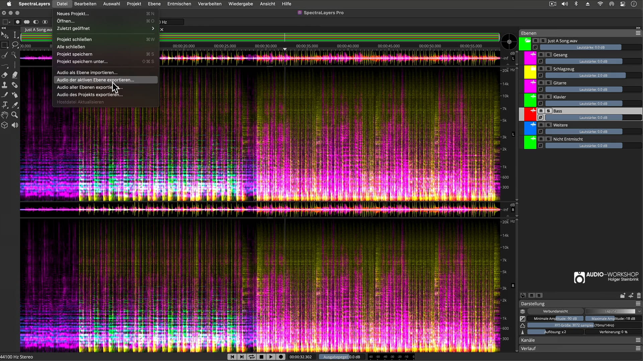
Task: Select the eraser tool
Action: click(5, 75)
